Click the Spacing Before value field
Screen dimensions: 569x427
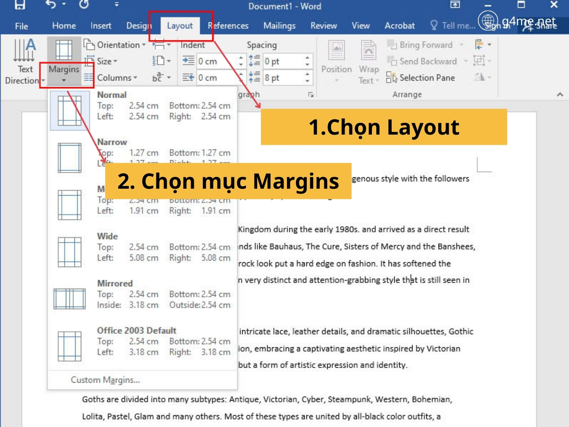pyautogui.click(x=283, y=61)
